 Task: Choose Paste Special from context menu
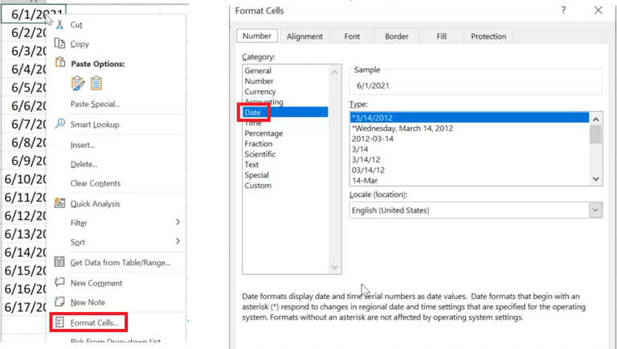pos(95,104)
